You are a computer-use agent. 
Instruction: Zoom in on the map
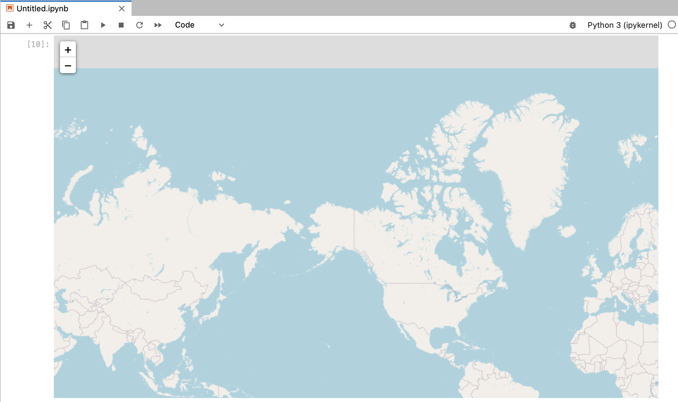point(68,50)
